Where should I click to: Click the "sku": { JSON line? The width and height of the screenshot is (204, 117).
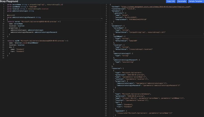(x=118, y=103)
